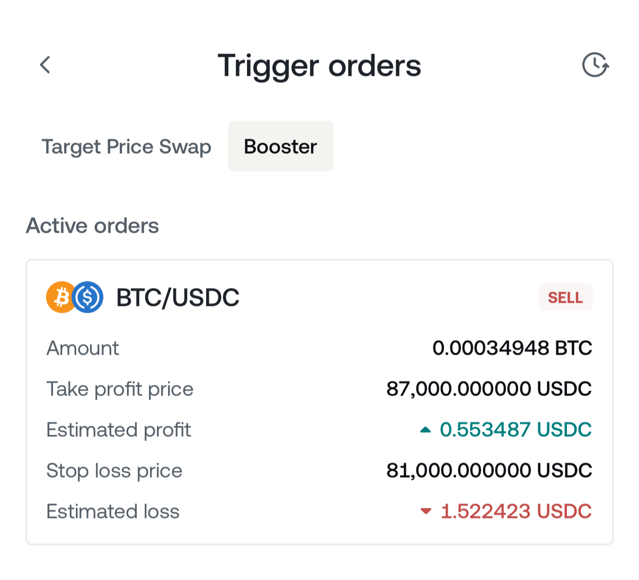Open order history clock icon

(595, 65)
